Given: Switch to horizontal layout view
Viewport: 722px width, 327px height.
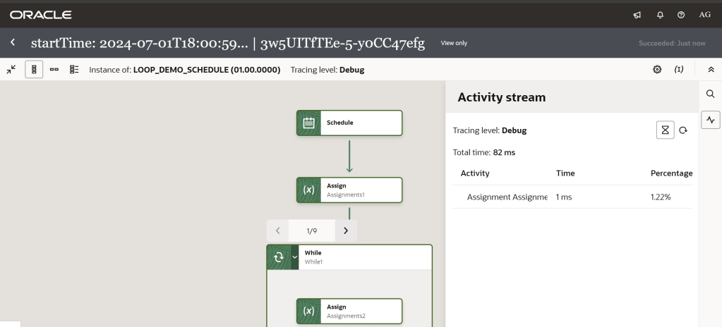Looking at the screenshot, I should click(x=54, y=69).
